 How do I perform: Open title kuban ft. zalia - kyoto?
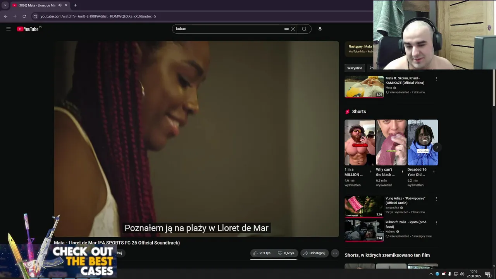click(406, 224)
